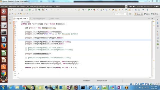The image size is (160, 90).
Task: Click the Smart Insert status text
Action: point(102,81)
